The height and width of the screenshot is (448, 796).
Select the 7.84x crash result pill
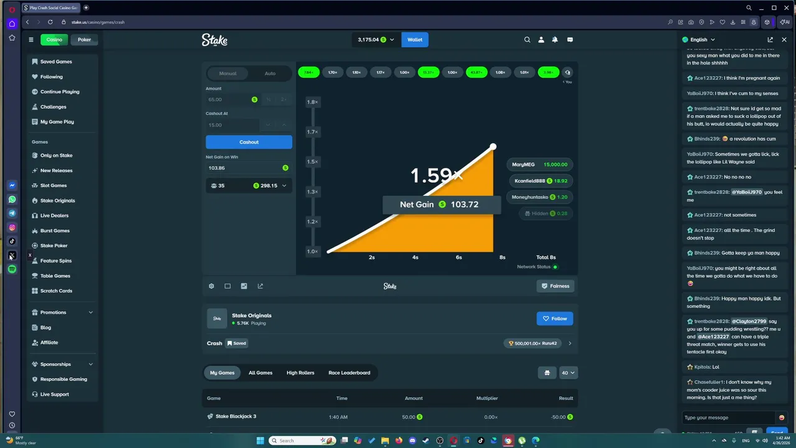tap(308, 72)
